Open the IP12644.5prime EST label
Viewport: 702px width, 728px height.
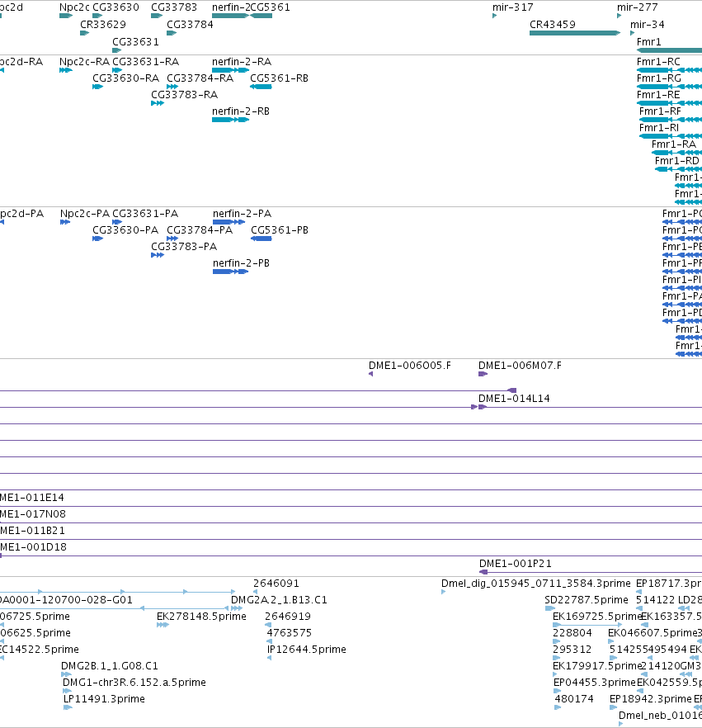point(307,650)
